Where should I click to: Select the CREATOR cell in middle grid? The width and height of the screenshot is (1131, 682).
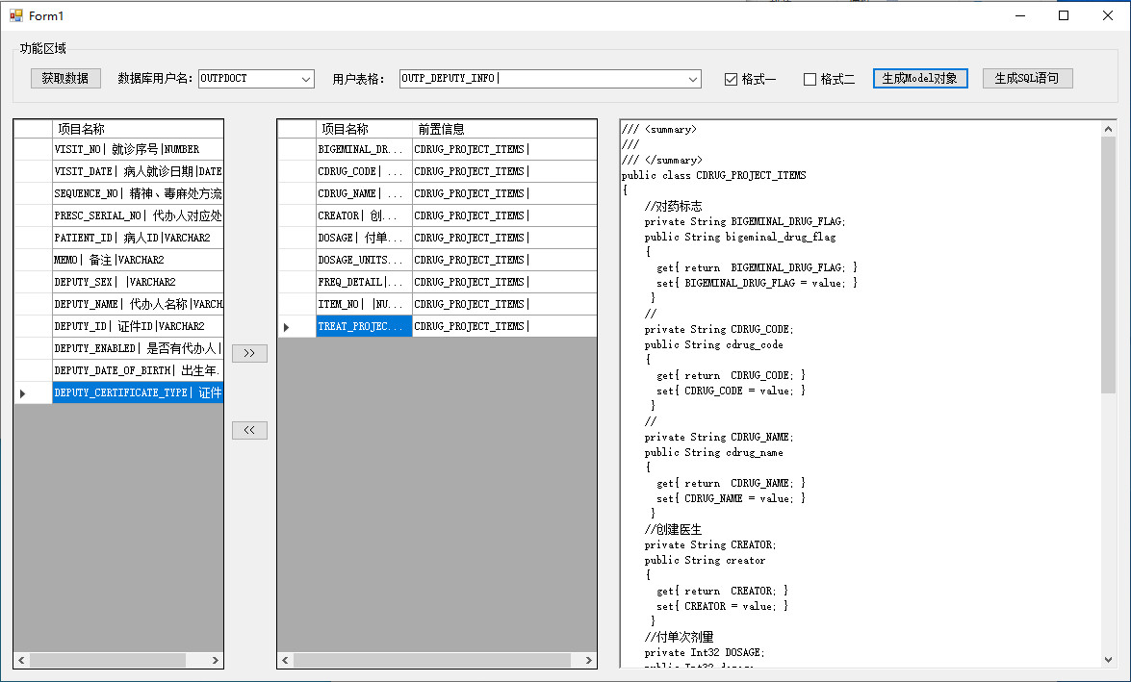[364, 215]
